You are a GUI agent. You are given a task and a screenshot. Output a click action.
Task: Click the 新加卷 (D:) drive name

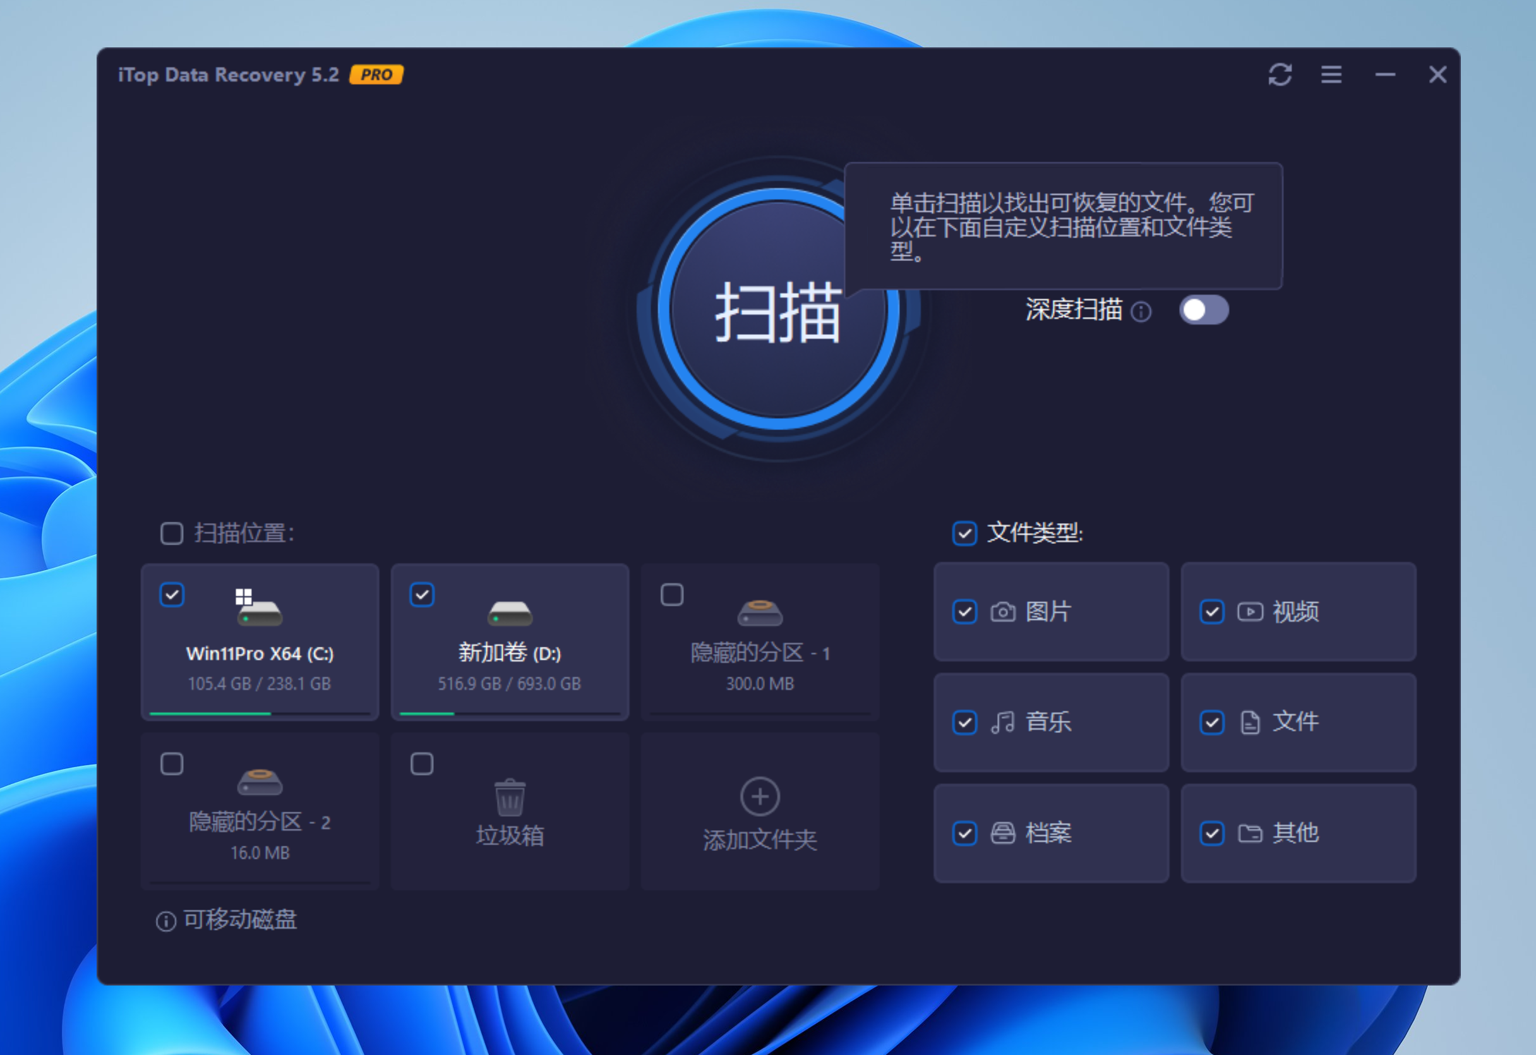pyautogui.click(x=510, y=653)
